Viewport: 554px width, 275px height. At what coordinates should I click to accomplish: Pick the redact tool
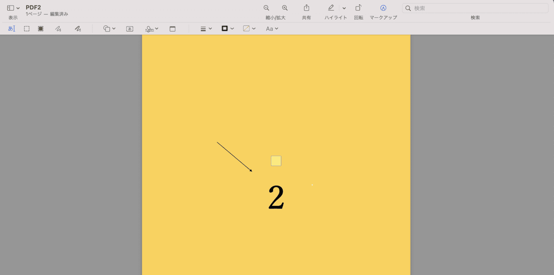pyautogui.click(x=41, y=28)
